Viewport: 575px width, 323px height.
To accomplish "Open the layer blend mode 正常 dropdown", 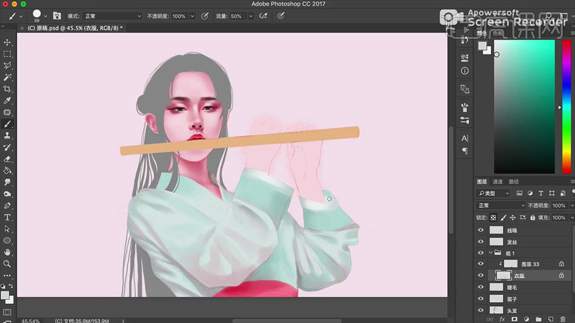I will pyautogui.click(x=501, y=205).
